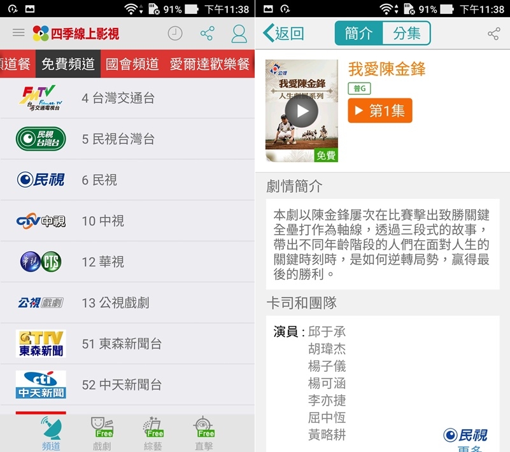This screenshot has width=510, height=452.
Task: Open channel 10 中視
Action: [x=127, y=221]
